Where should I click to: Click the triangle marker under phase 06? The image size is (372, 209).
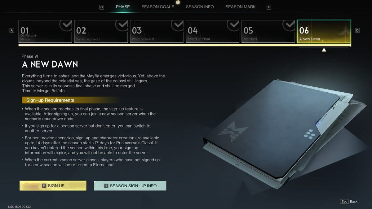tap(324, 50)
